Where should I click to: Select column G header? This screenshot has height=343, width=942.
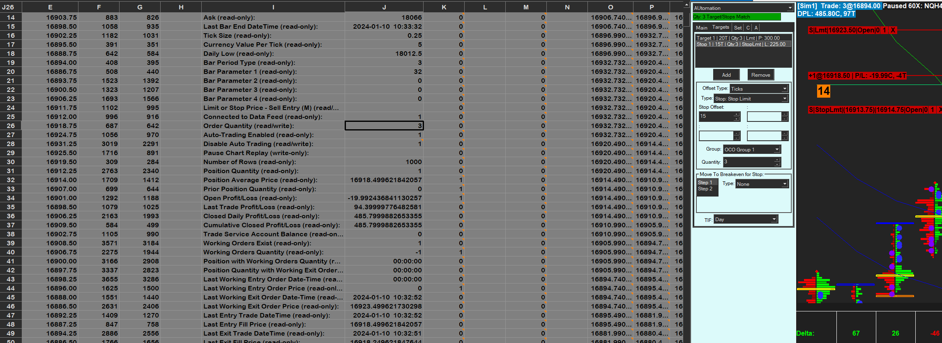(140, 7)
